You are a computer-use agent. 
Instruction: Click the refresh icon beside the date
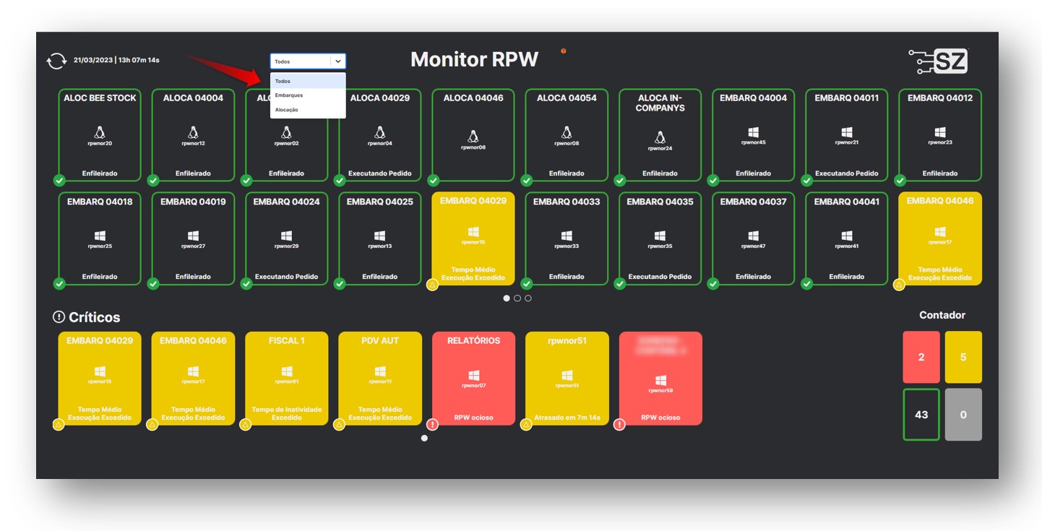coord(56,61)
